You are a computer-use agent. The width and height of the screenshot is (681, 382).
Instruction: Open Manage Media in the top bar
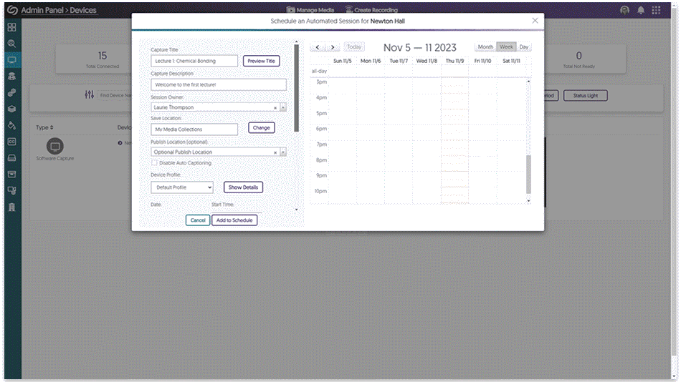pyautogui.click(x=310, y=10)
